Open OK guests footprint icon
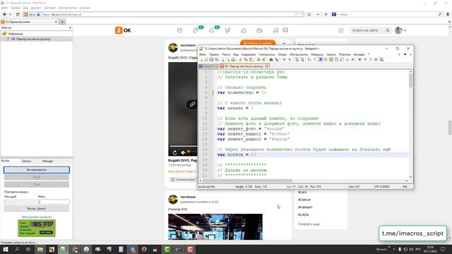The width and height of the screenshot is (452, 254). [x=227, y=30]
